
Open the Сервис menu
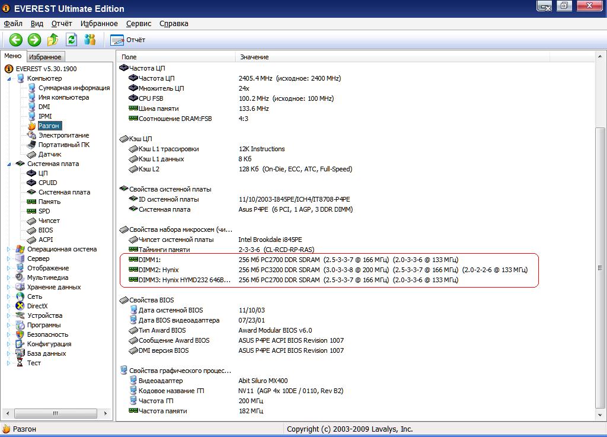click(x=139, y=24)
